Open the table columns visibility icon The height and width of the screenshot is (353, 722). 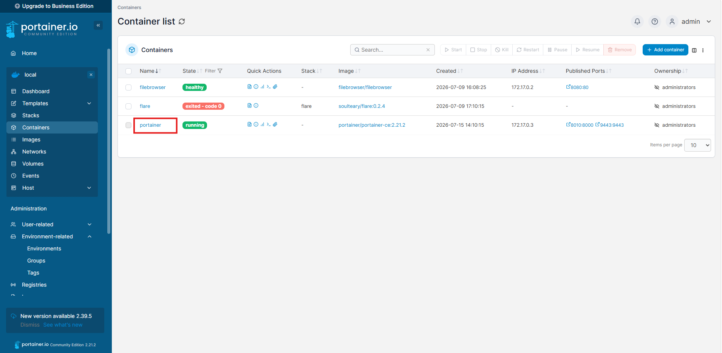tap(694, 50)
